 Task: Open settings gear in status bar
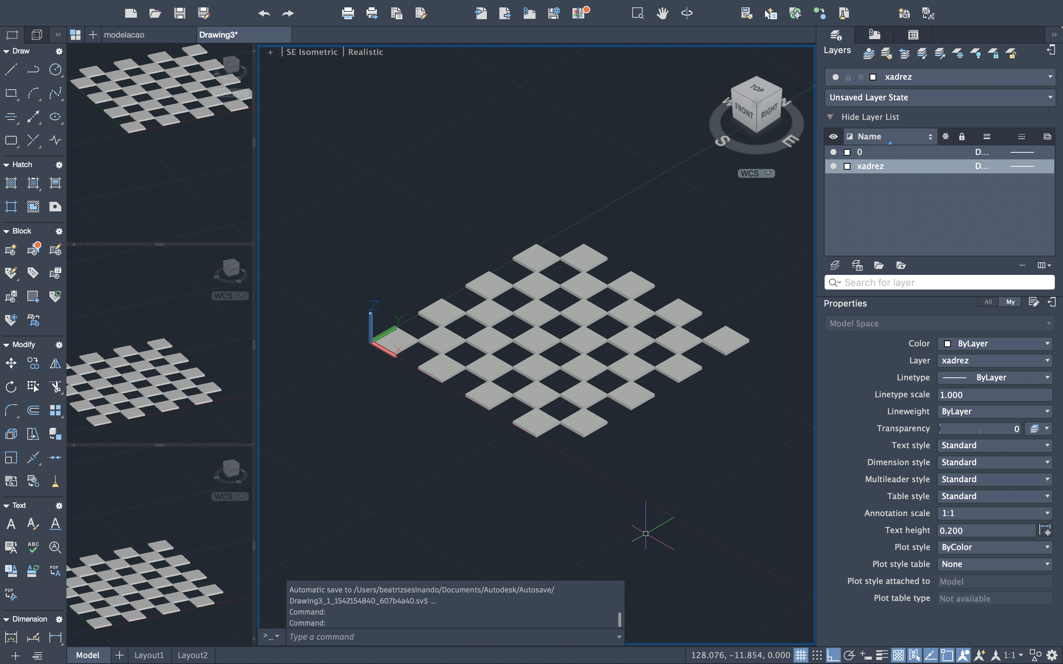pos(1052,655)
